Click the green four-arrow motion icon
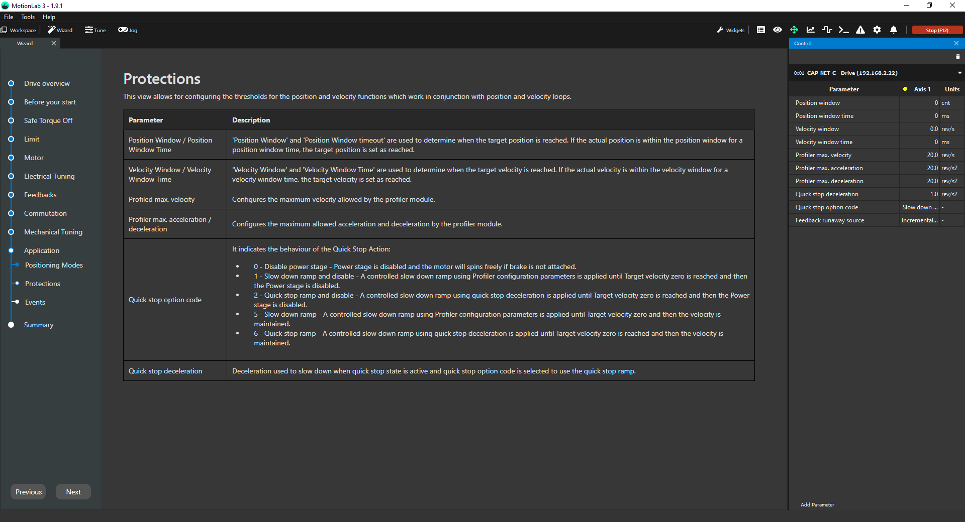The image size is (965, 522). 794,30
